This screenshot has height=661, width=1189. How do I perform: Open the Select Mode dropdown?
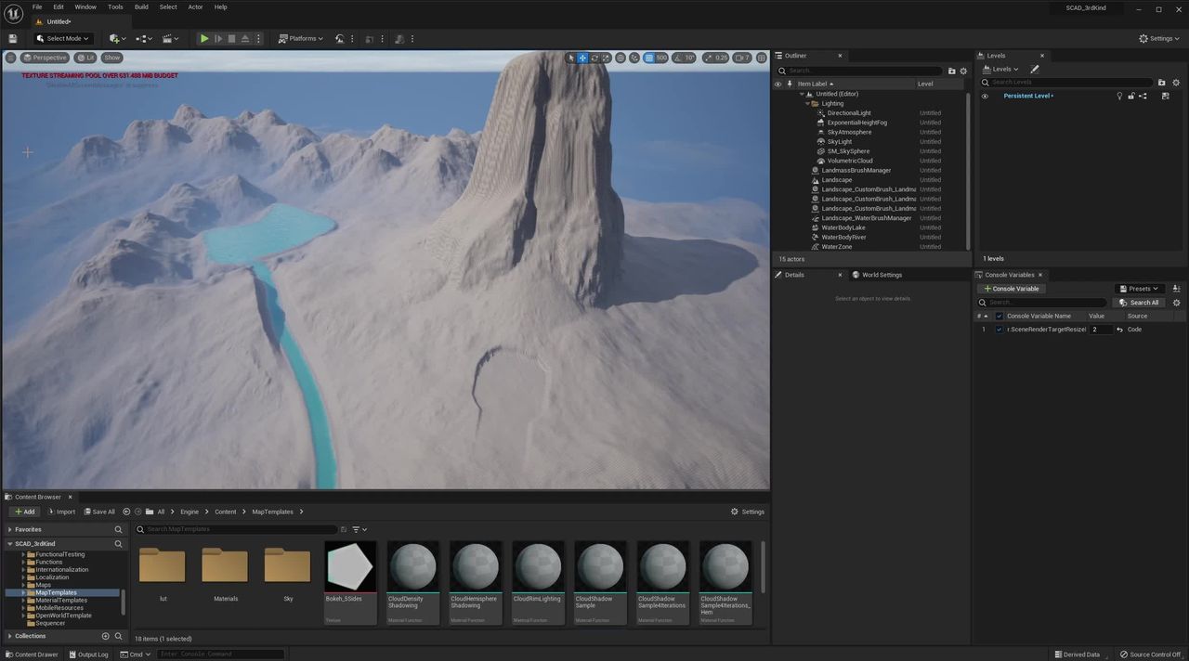(62, 38)
